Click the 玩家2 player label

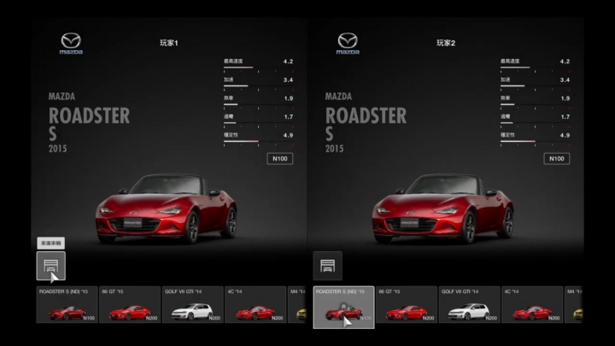[x=446, y=43]
